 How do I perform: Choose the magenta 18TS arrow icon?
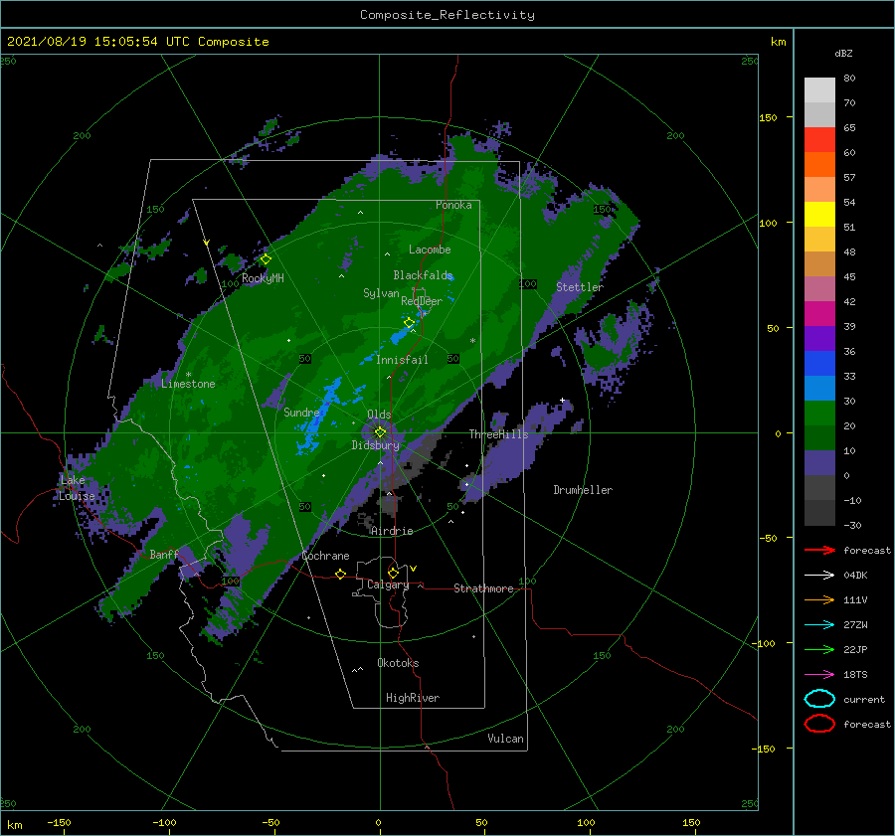tap(819, 675)
